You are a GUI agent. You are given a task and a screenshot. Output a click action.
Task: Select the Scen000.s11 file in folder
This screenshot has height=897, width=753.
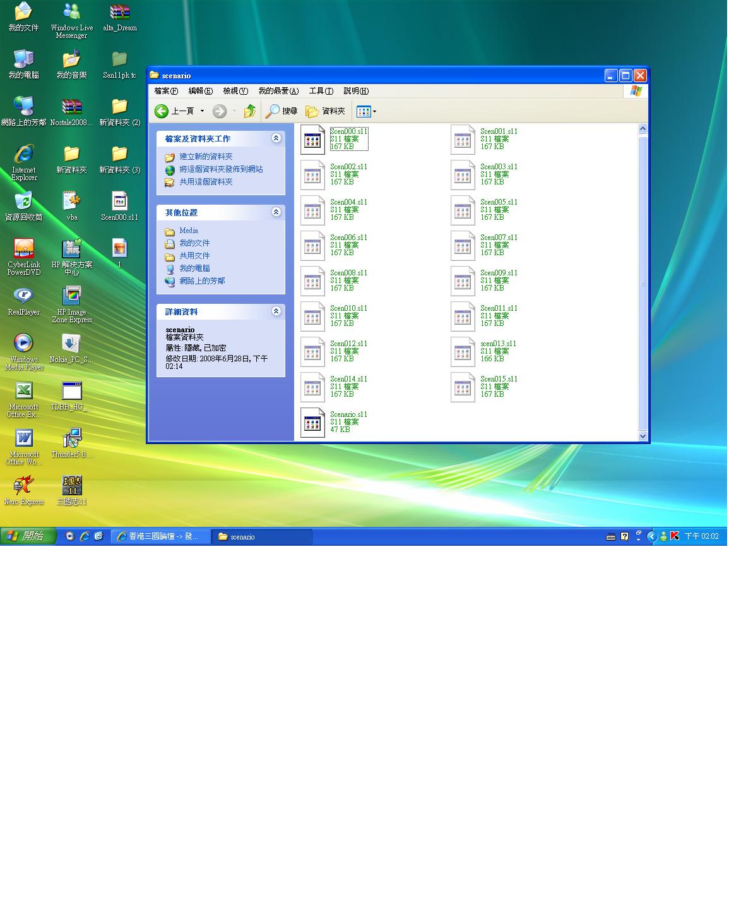click(x=312, y=140)
